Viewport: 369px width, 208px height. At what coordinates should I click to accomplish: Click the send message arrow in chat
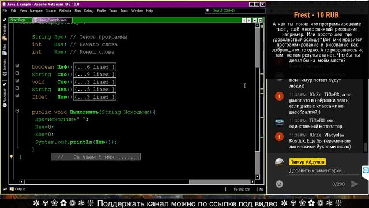(355, 184)
